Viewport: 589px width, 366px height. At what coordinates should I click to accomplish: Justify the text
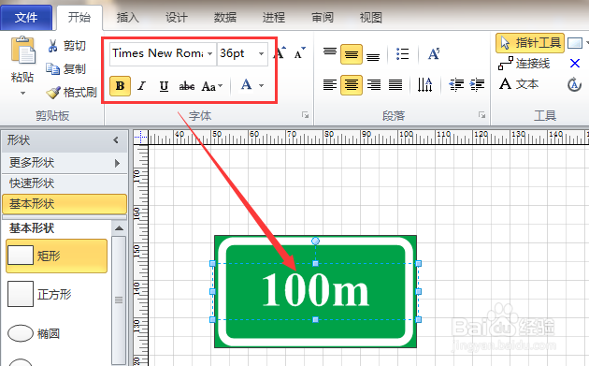click(x=395, y=84)
